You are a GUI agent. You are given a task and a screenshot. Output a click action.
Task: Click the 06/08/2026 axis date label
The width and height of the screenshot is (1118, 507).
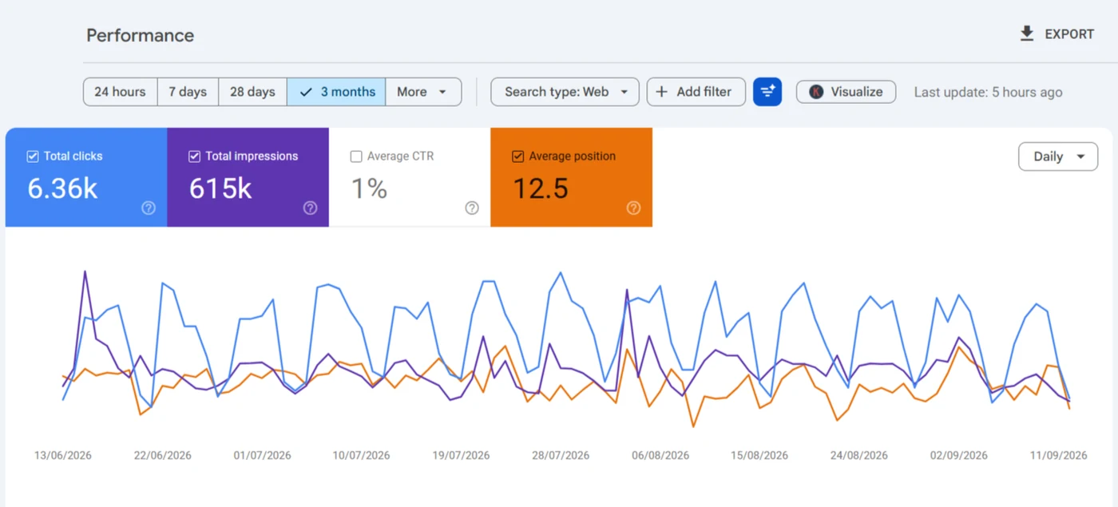(x=660, y=455)
